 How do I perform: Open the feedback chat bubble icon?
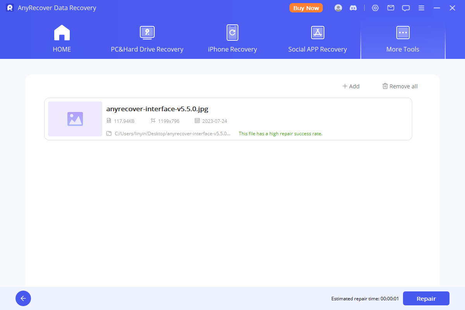coord(406,8)
